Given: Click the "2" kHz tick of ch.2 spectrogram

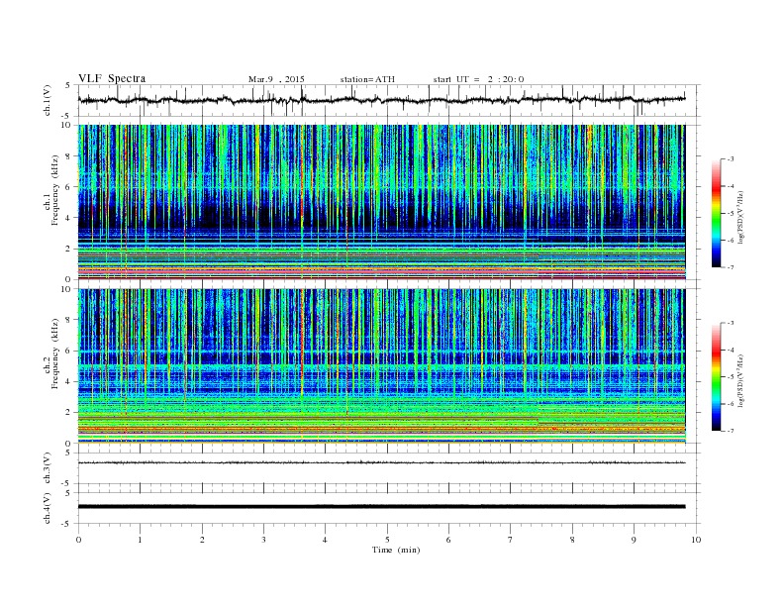Looking at the screenshot, I should 68,413.
